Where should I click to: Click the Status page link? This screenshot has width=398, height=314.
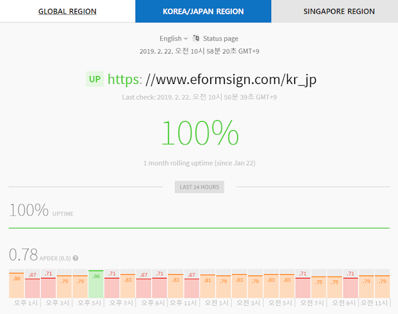tap(221, 39)
